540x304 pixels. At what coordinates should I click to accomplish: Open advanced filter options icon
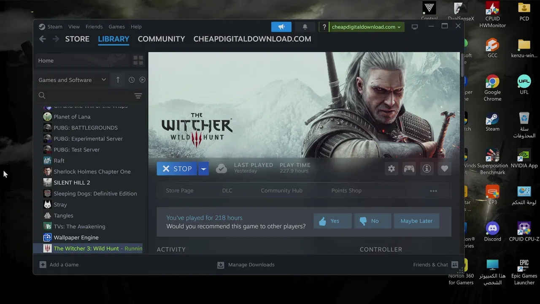138,96
